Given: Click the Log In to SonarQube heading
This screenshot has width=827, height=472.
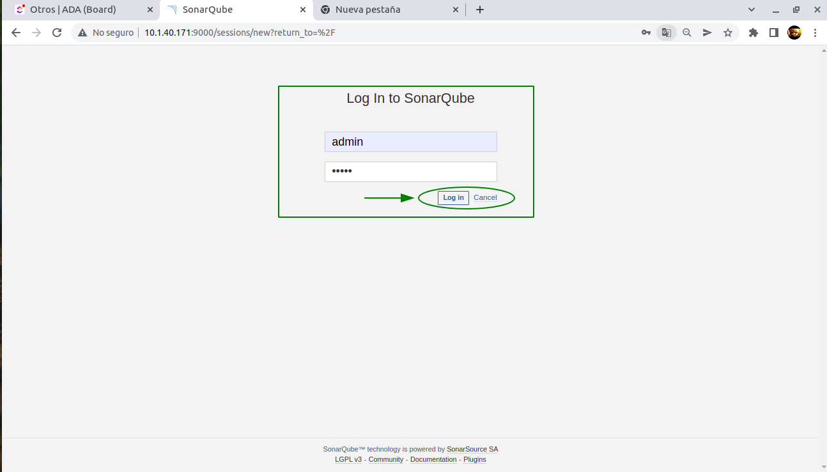Looking at the screenshot, I should point(410,98).
